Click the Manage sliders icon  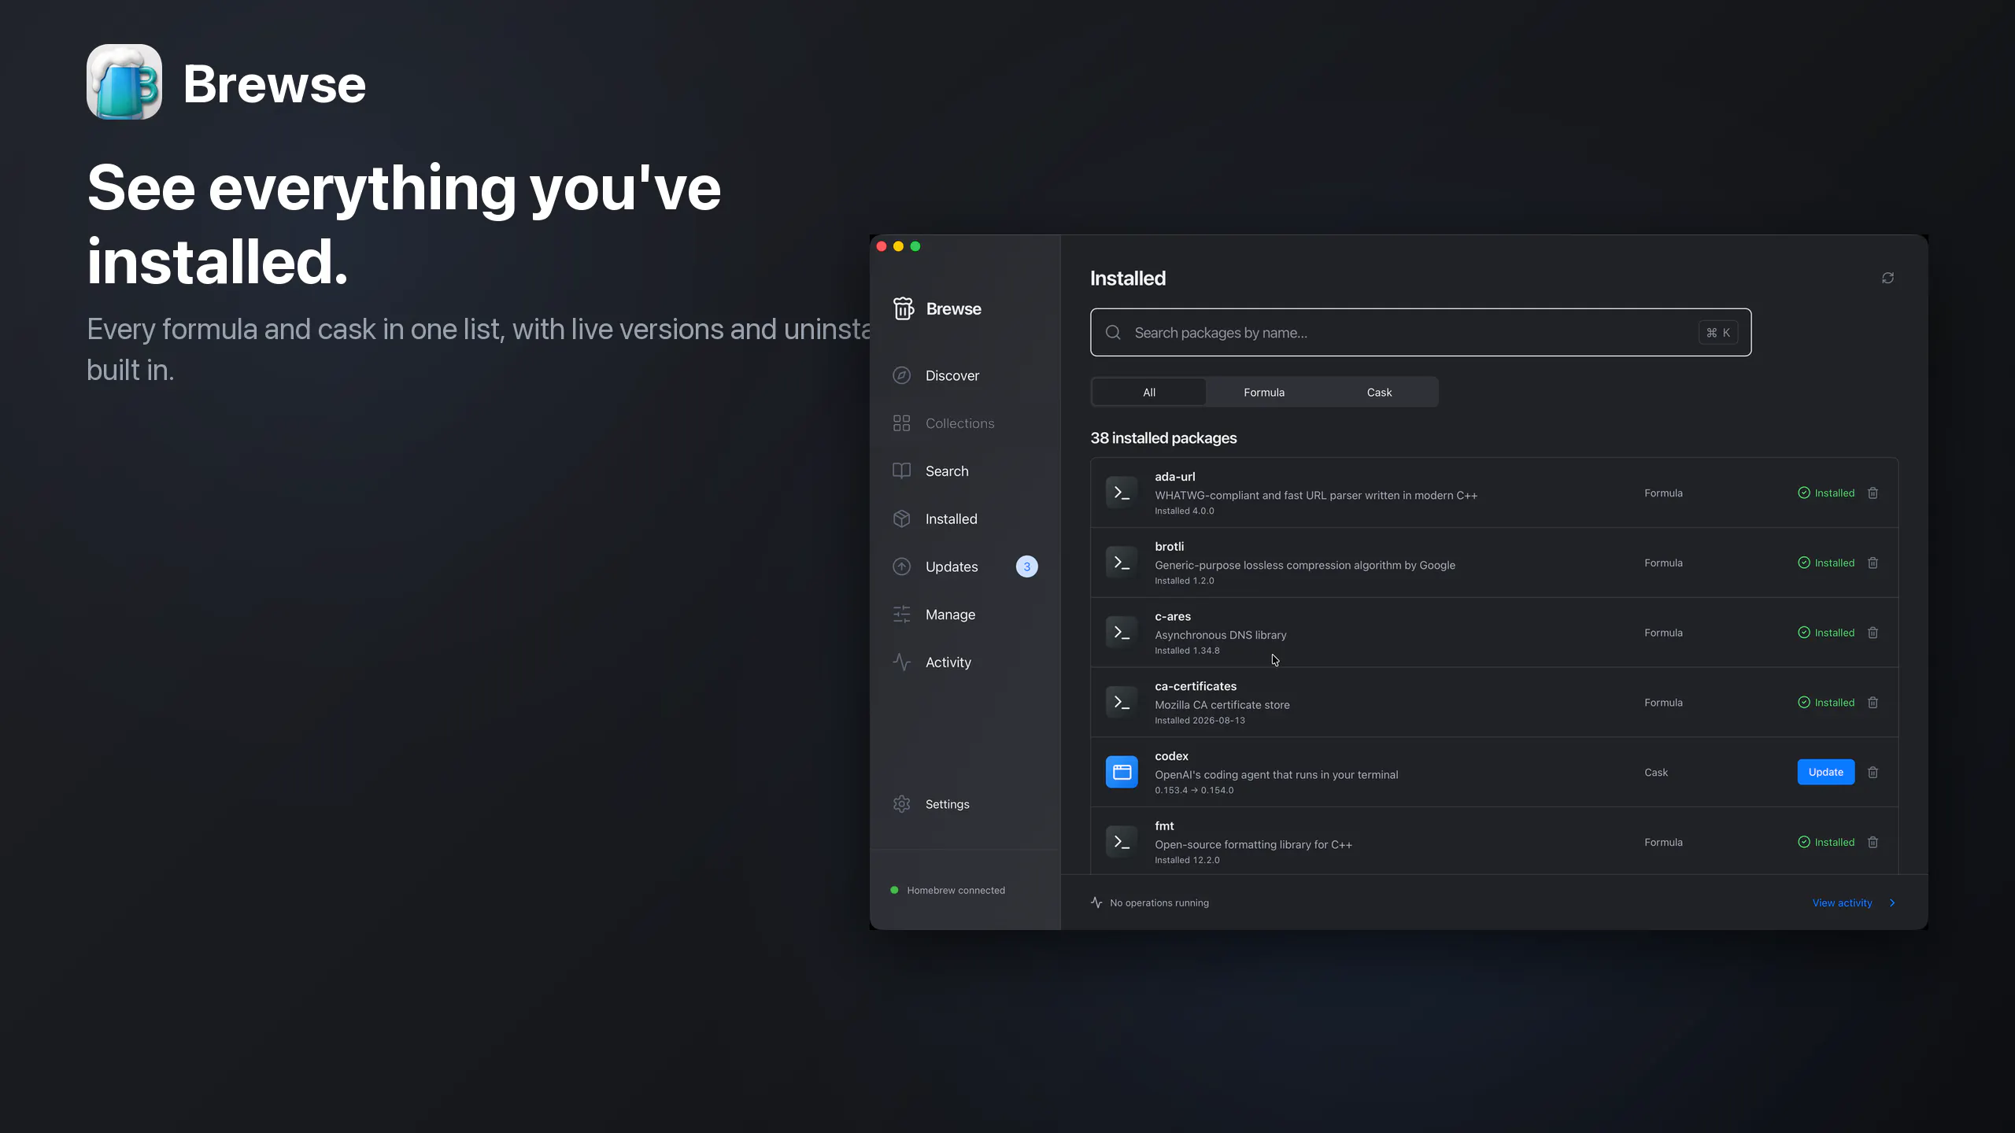click(x=902, y=614)
